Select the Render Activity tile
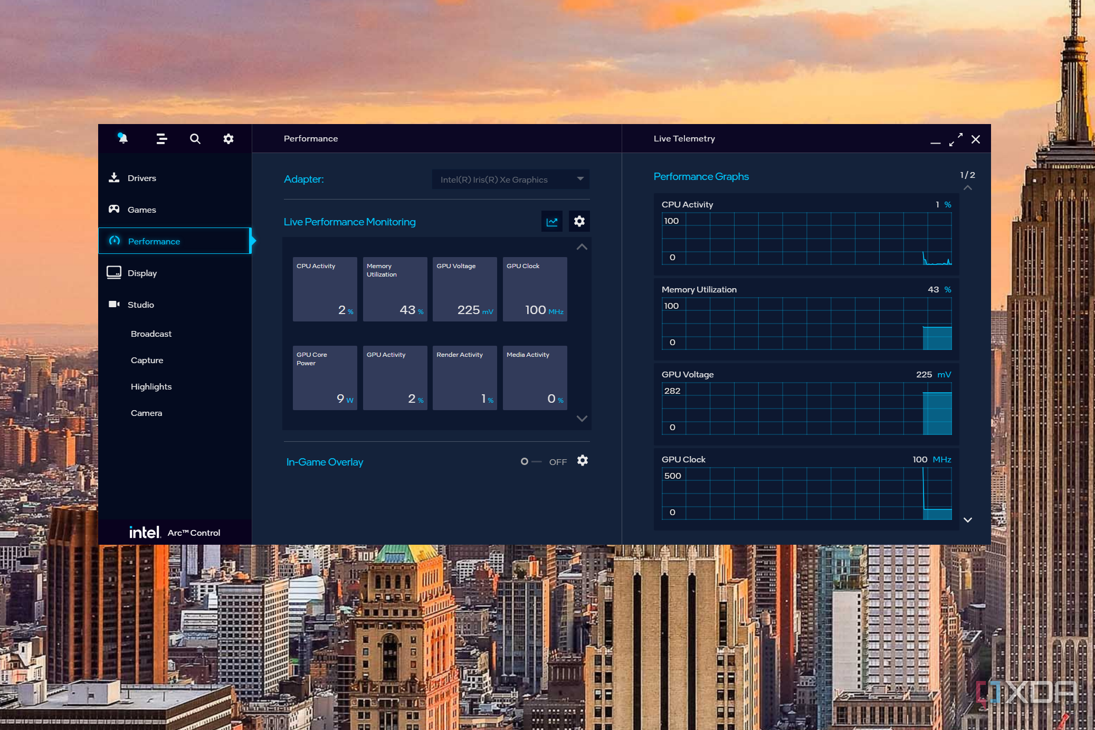The height and width of the screenshot is (730, 1095). 465,378
